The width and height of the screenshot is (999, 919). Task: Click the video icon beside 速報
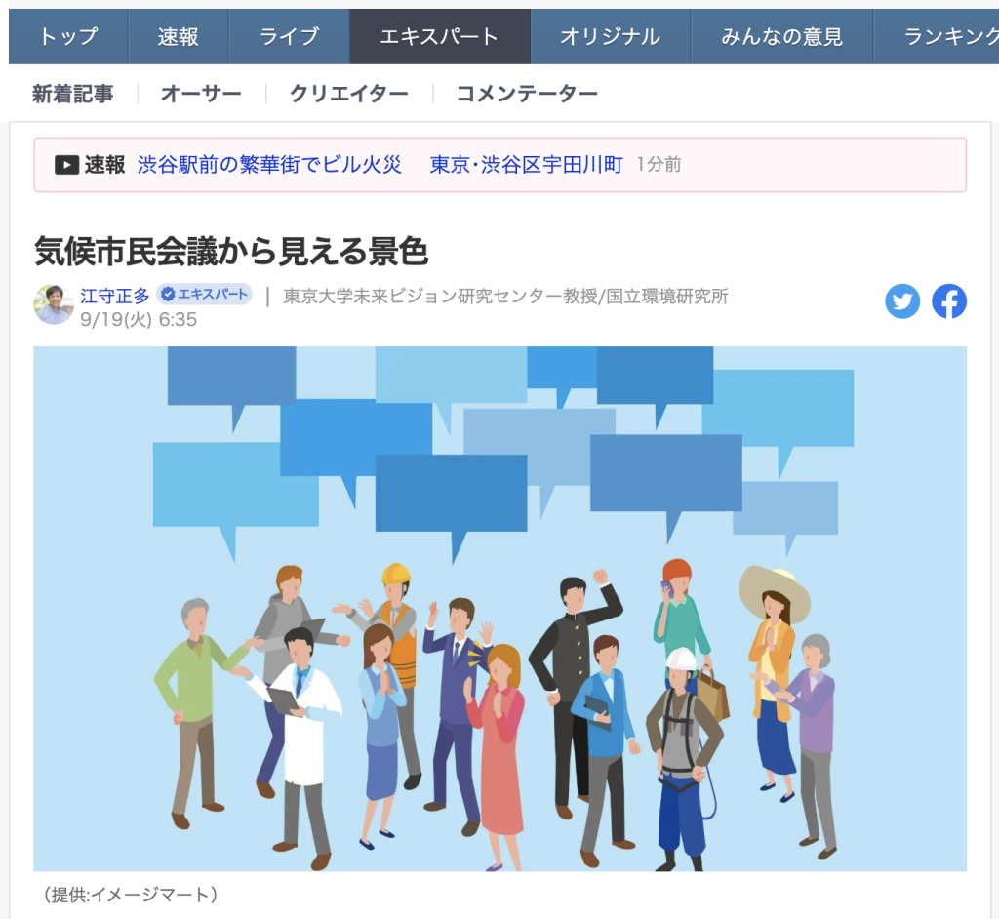67,165
